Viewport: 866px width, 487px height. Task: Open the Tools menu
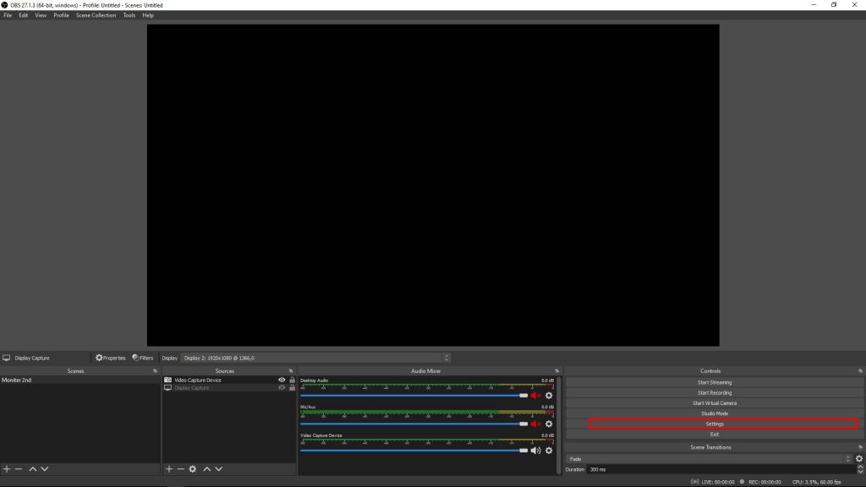pyautogui.click(x=128, y=14)
